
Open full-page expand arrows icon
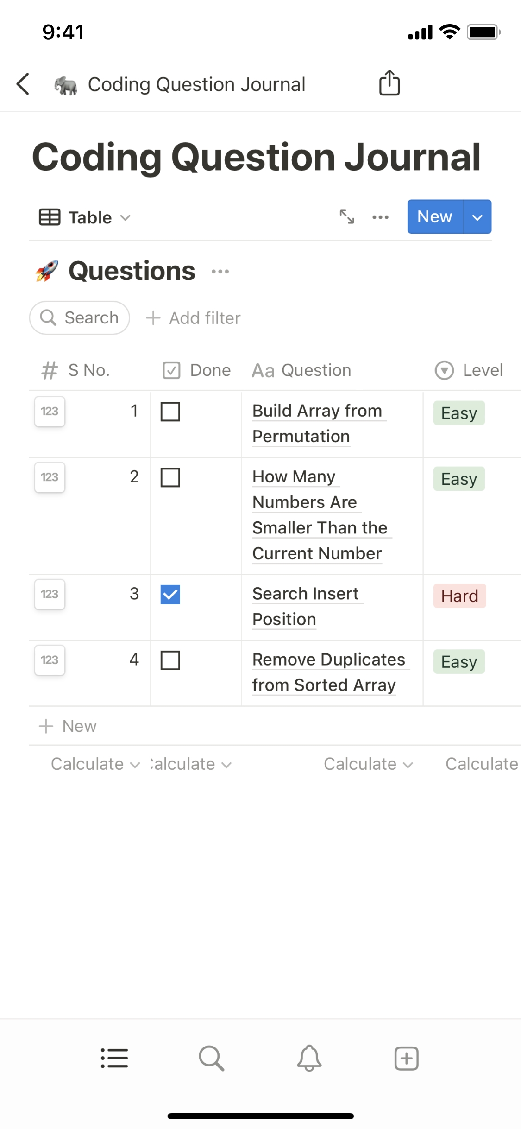[x=347, y=217]
